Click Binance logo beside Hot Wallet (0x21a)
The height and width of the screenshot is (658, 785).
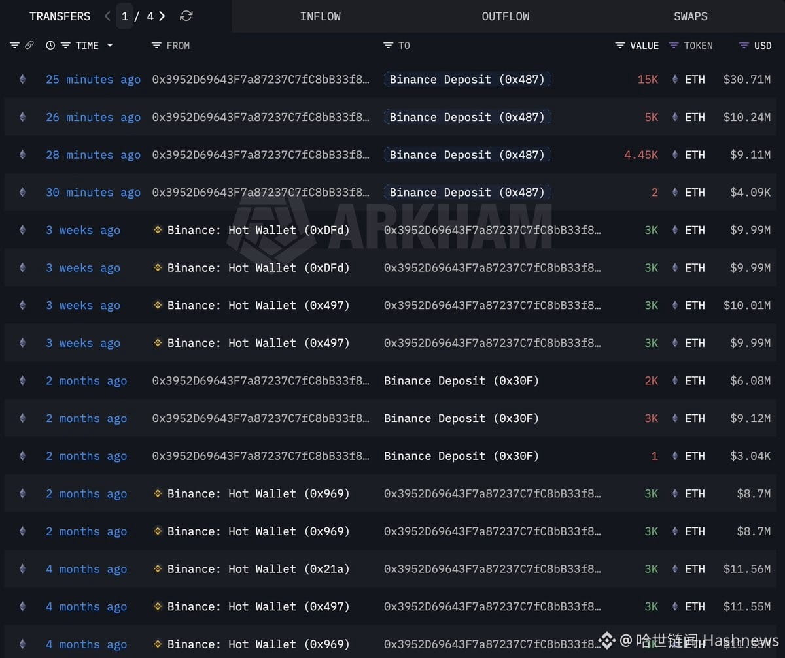pyautogui.click(x=158, y=569)
